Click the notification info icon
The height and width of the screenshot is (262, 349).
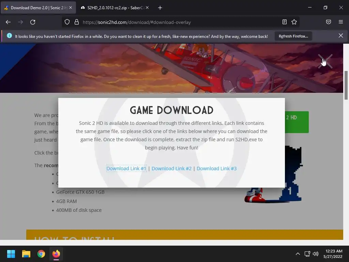9,35
